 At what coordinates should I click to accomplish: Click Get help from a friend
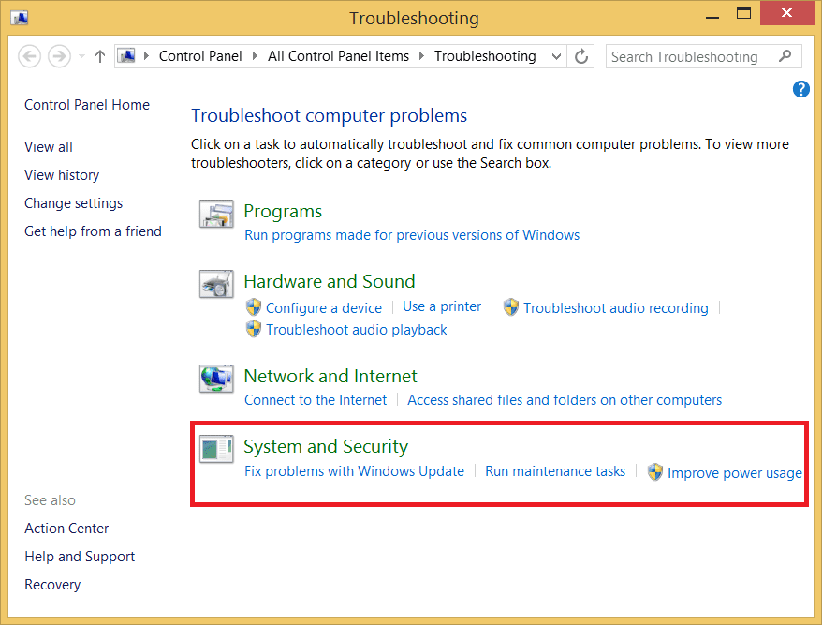click(93, 231)
